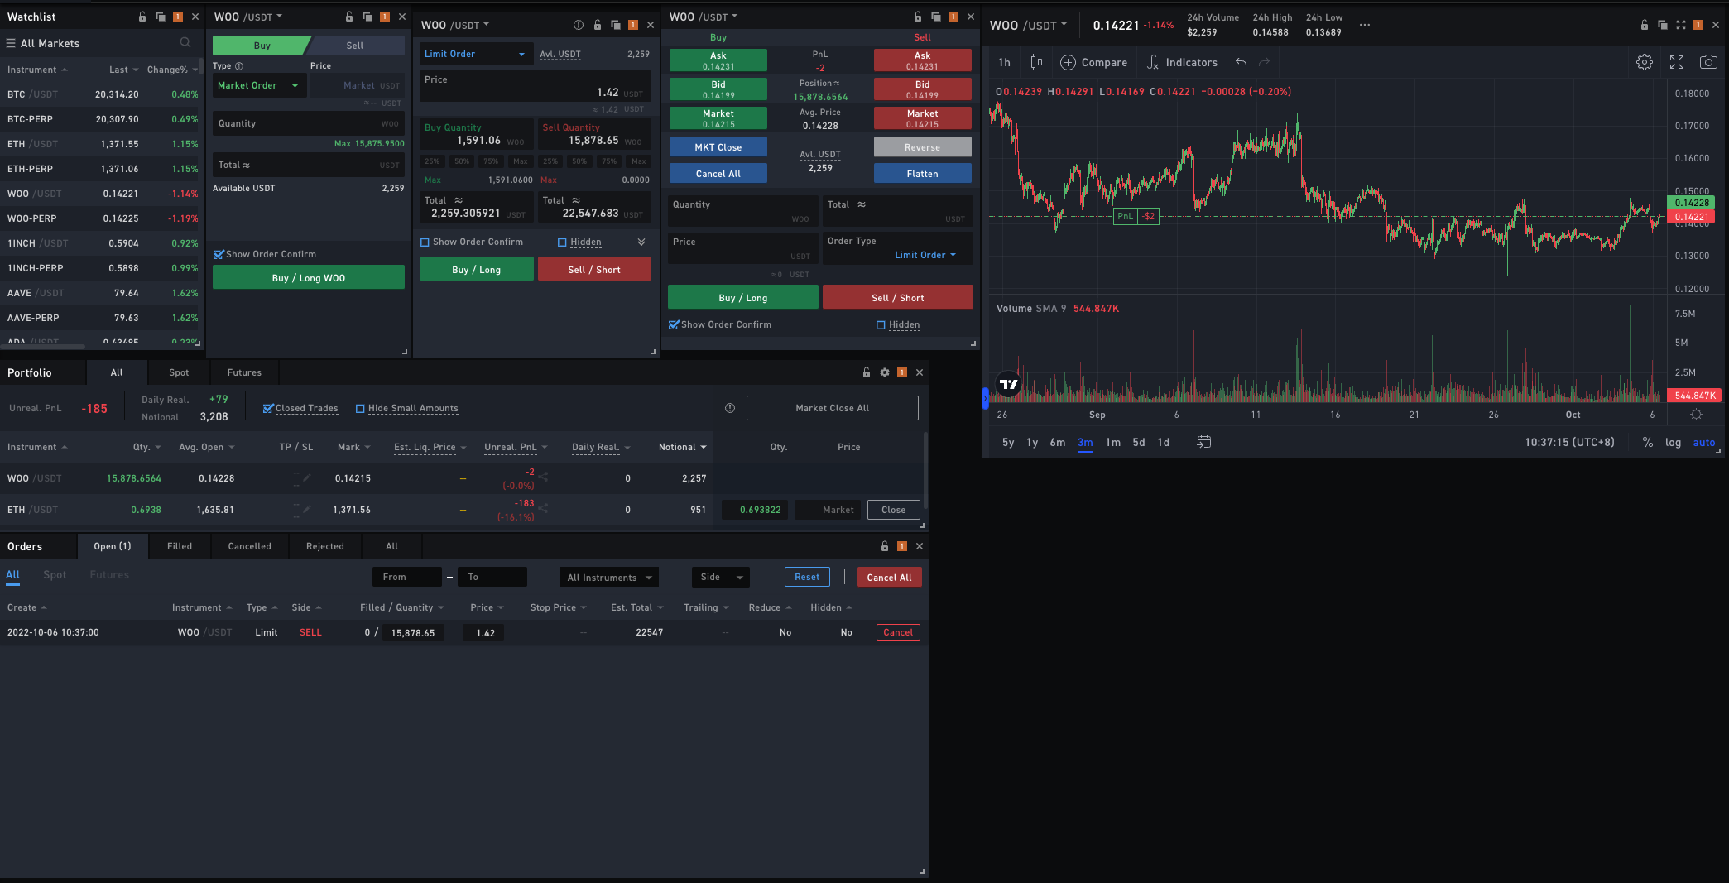
Task: Switch Portfolio to the Futures tab
Action: 244,372
